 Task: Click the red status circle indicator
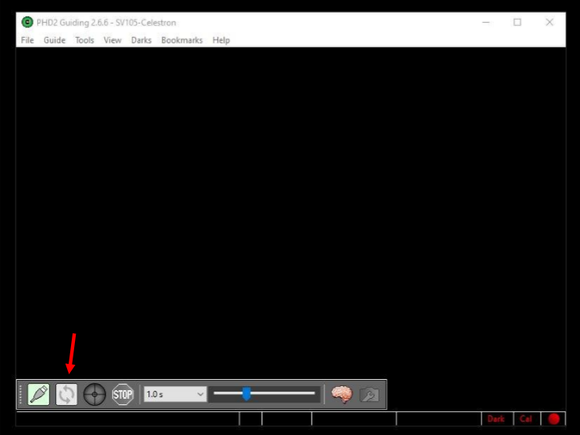(554, 418)
